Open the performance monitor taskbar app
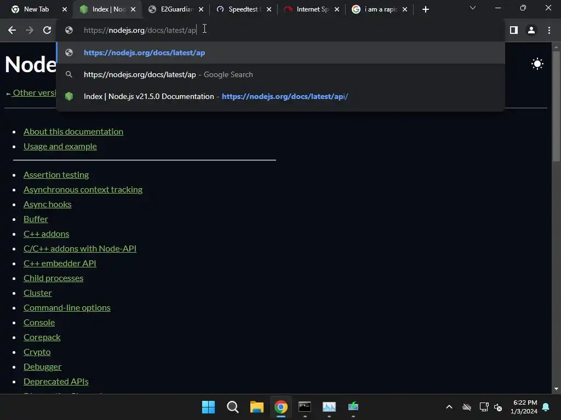 329,407
